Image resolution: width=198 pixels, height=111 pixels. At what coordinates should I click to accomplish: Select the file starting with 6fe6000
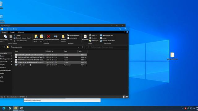pyautogui.click(x=51, y=60)
